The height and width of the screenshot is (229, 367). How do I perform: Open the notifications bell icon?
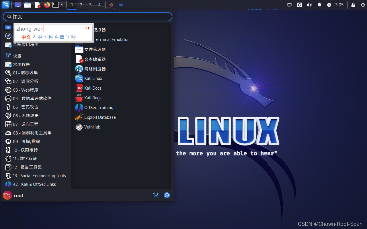(x=319, y=5)
